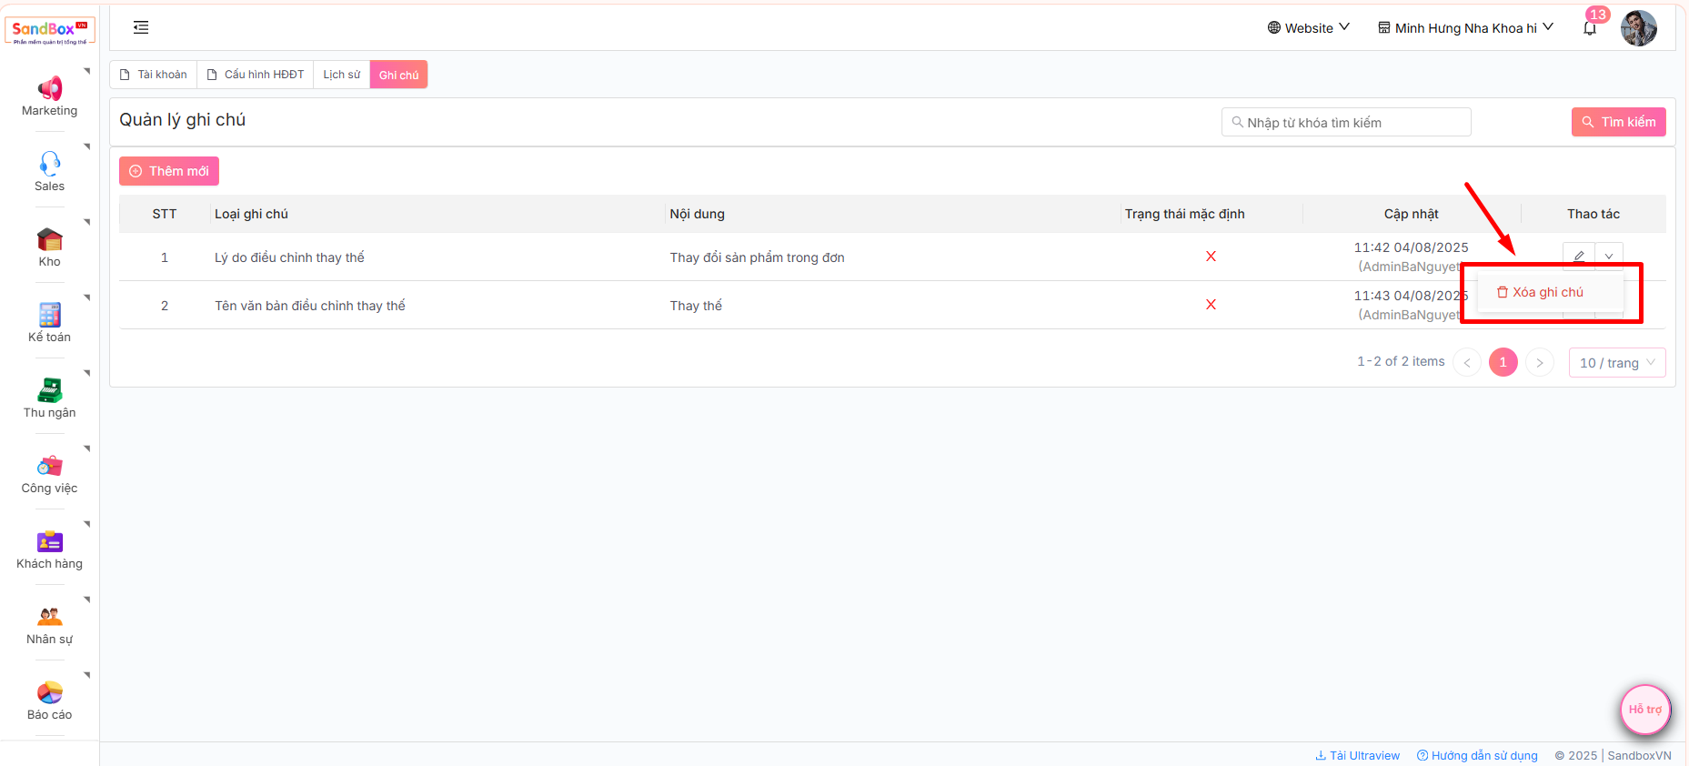
Task: Open the Công việc module icon
Action: 49,466
